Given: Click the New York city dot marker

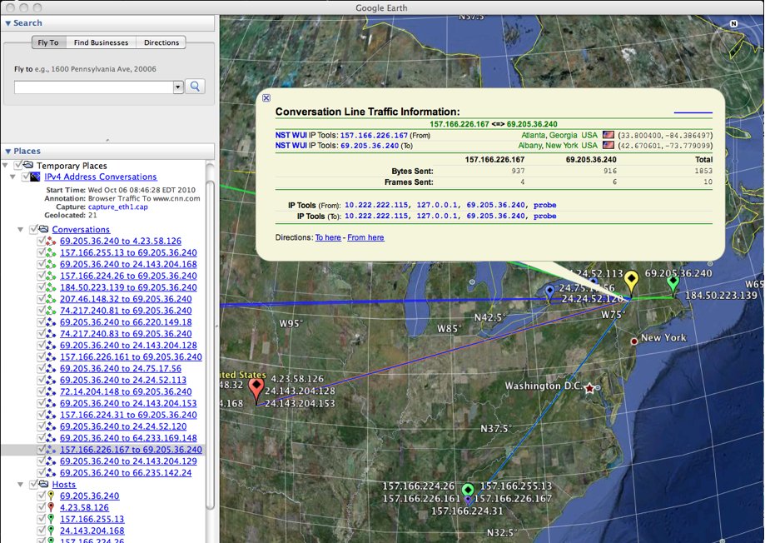Looking at the screenshot, I should tap(634, 341).
